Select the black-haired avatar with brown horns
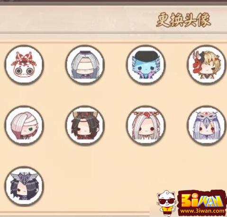Screen dimensions: 227x217 (x=85, y=125)
